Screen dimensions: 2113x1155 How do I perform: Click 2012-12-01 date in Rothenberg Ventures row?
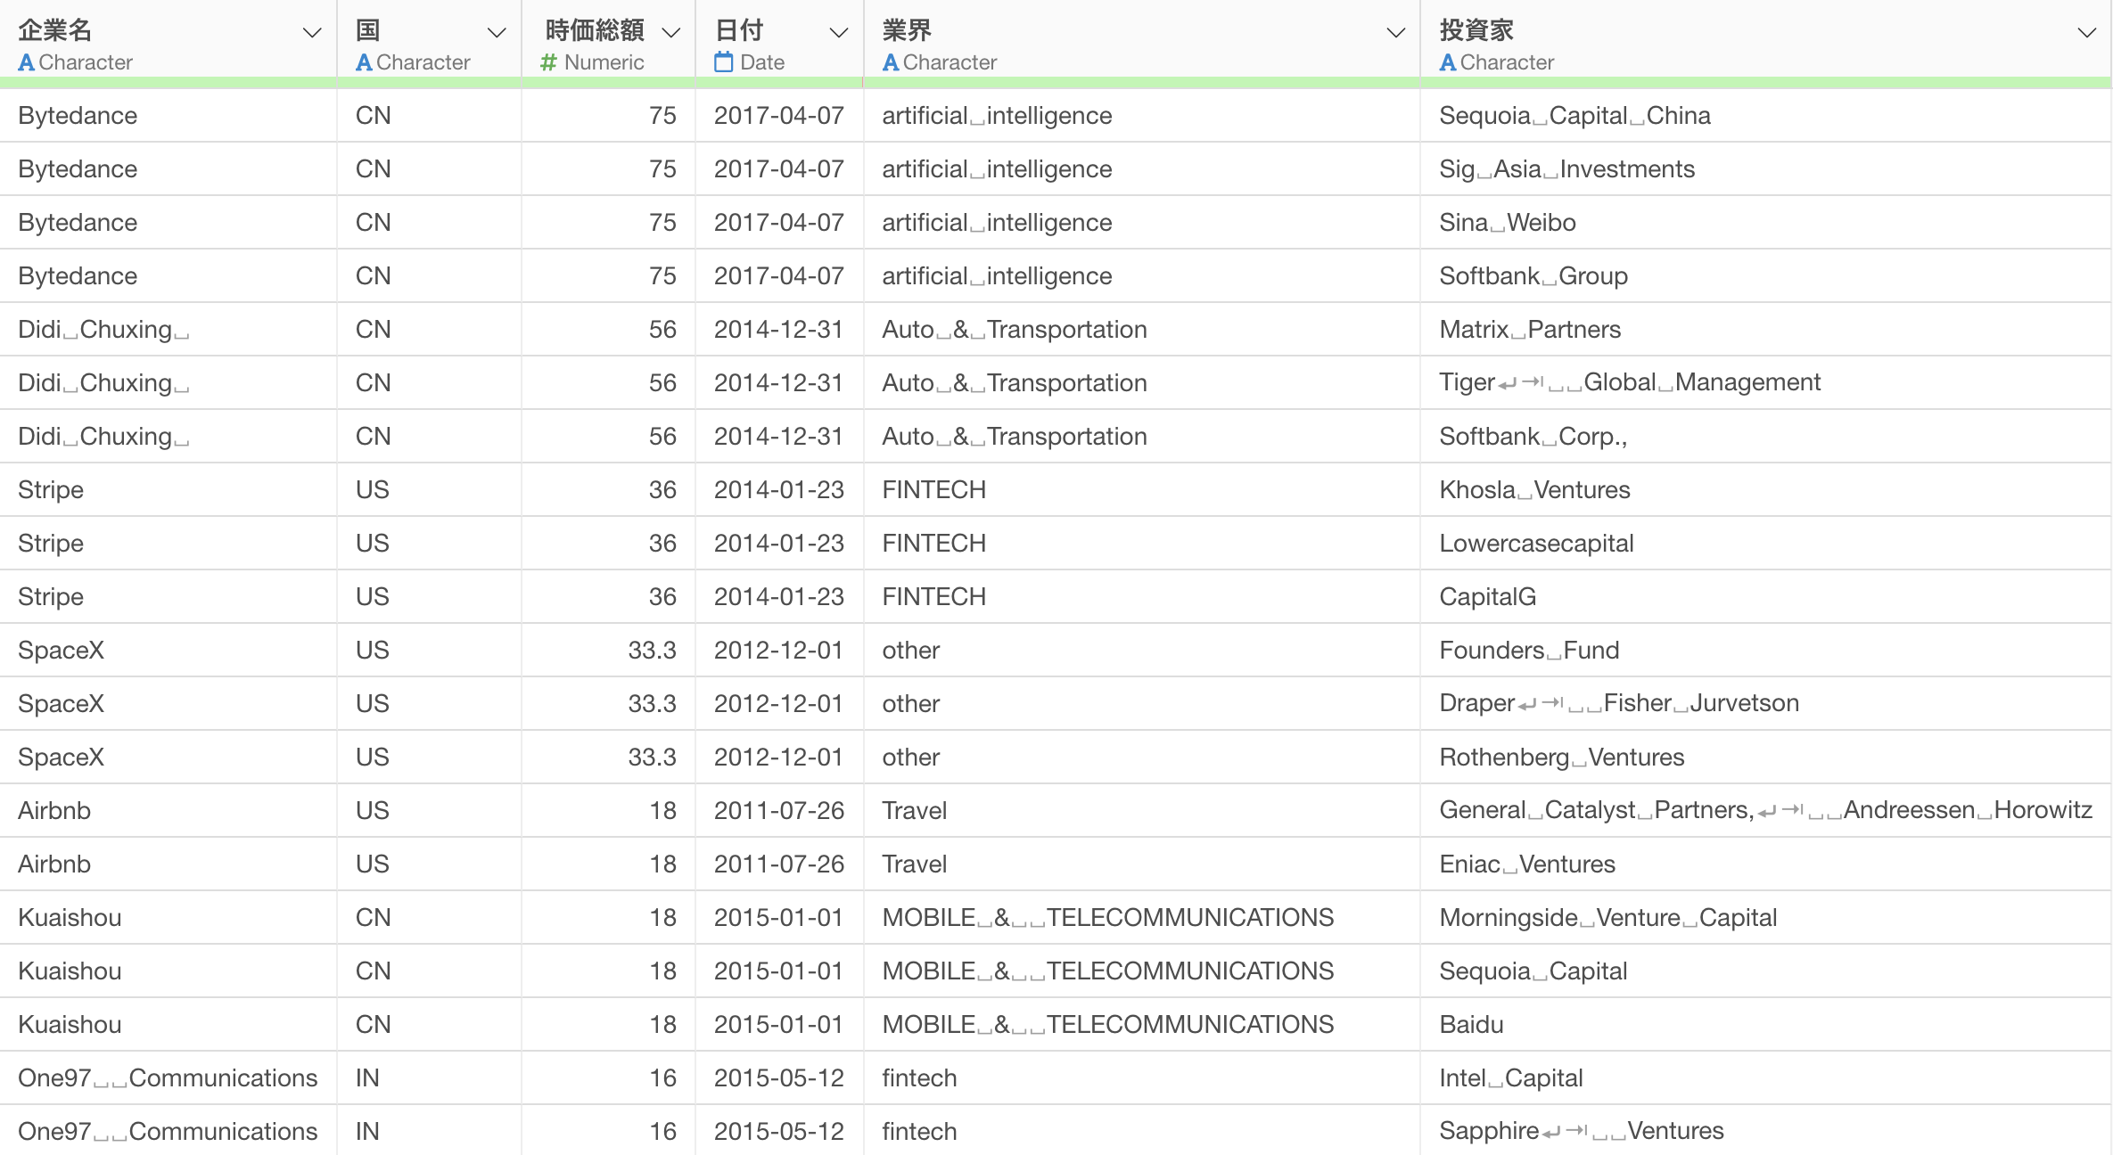point(780,758)
